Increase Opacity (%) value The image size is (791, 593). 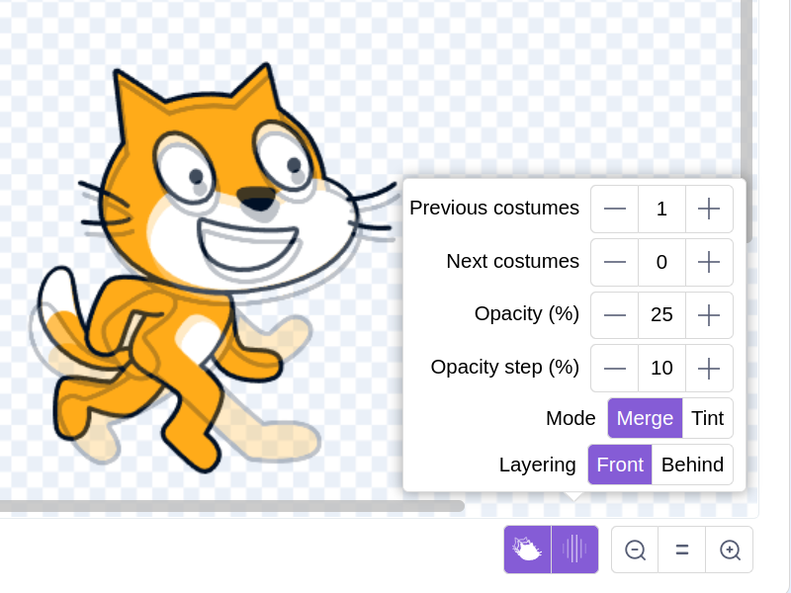(709, 315)
